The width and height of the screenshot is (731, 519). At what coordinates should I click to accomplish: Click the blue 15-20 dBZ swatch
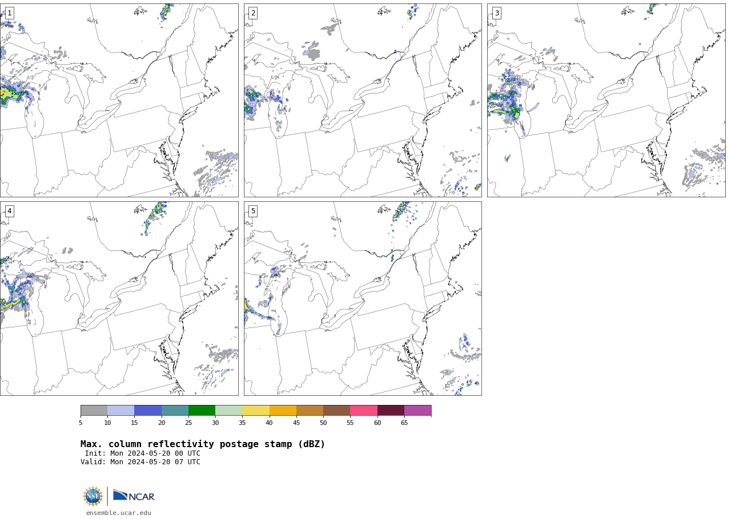(x=148, y=411)
